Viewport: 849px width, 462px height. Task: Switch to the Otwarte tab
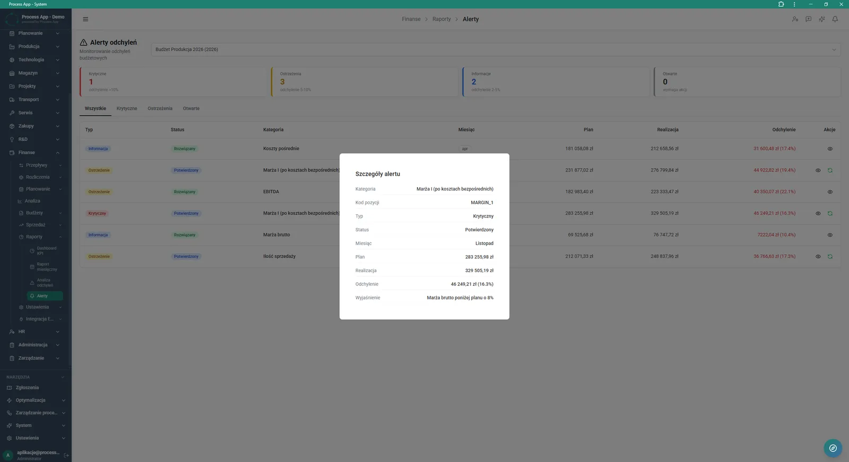(x=191, y=108)
